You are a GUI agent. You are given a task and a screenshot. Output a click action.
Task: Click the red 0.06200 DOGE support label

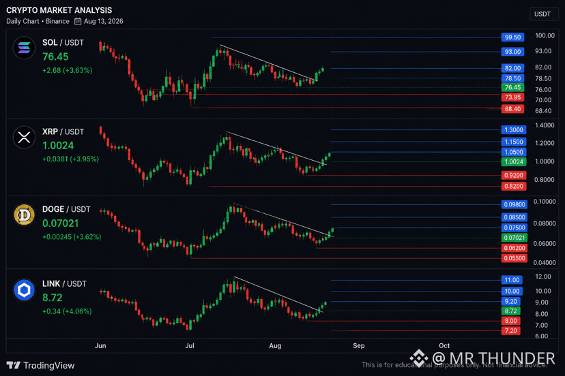coord(515,248)
